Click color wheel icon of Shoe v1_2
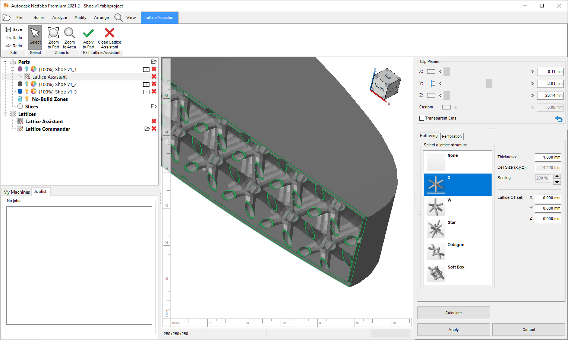 click(34, 84)
